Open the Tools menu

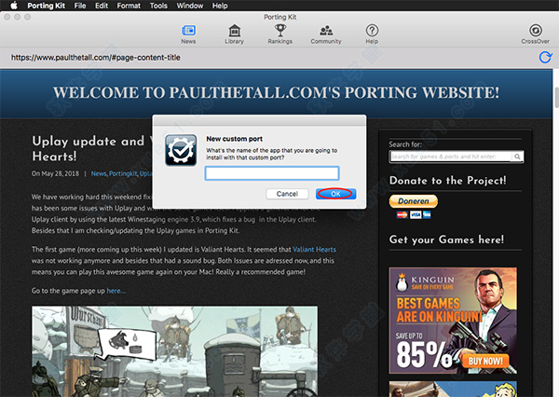pos(158,6)
